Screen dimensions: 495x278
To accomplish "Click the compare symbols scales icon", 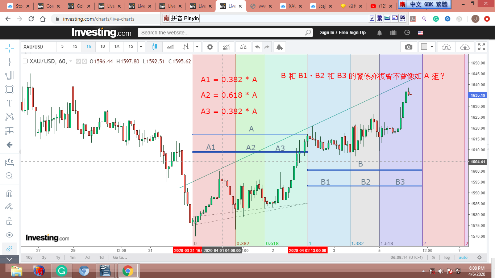I will pyautogui.click(x=243, y=47).
